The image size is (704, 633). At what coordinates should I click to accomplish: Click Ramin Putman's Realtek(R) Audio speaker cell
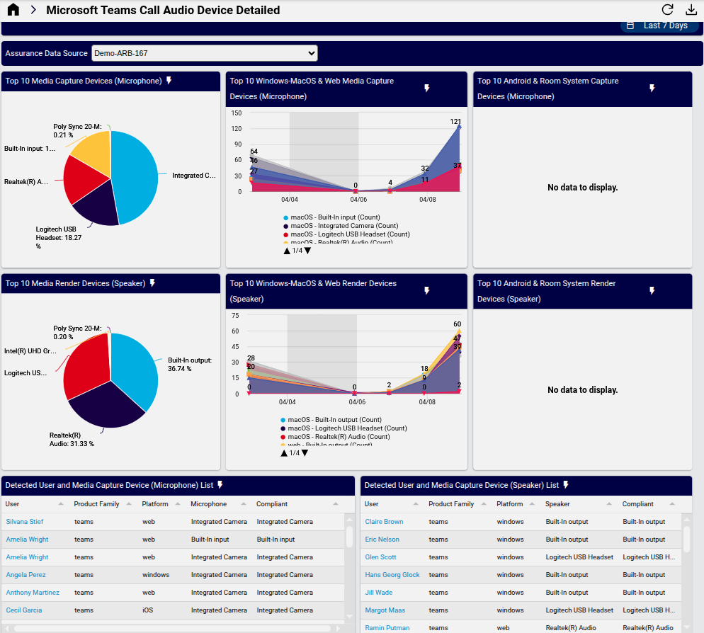tap(571, 628)
